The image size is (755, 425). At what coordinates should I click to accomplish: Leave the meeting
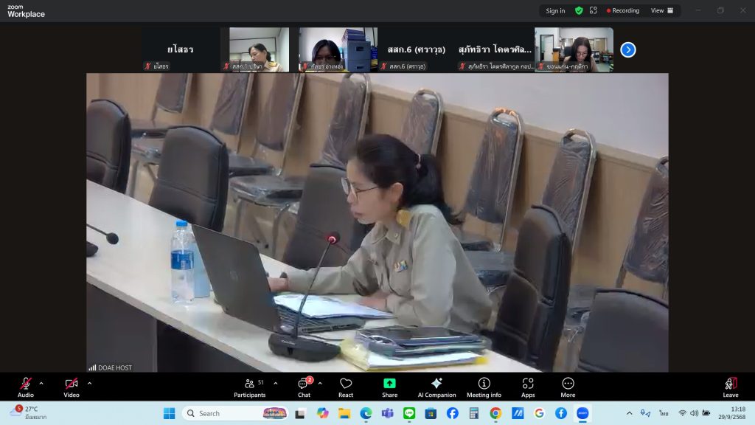[x=730, y=387]
